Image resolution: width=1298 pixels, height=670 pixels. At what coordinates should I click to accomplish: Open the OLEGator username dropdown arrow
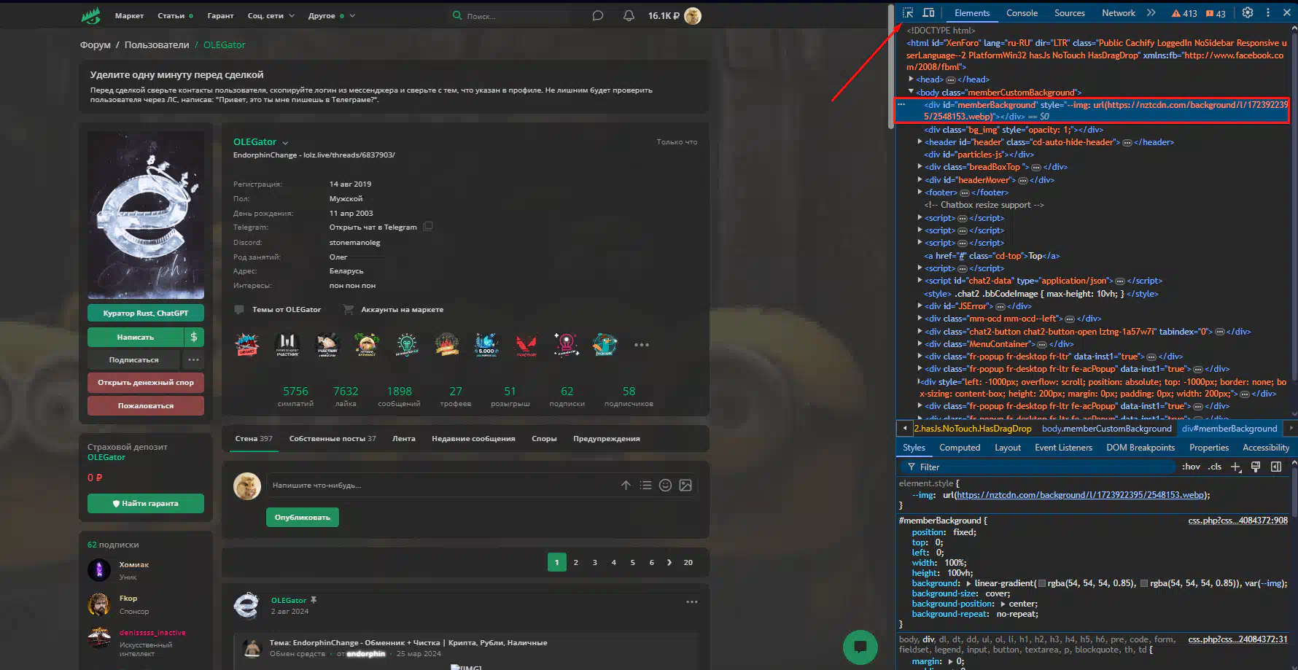point(285,143)
